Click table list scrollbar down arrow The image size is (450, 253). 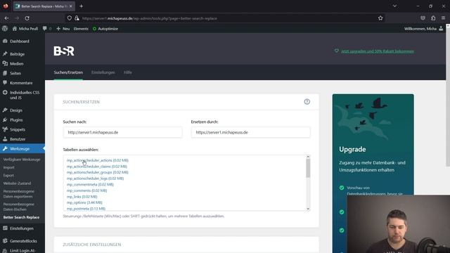click(x=308, y=209)
